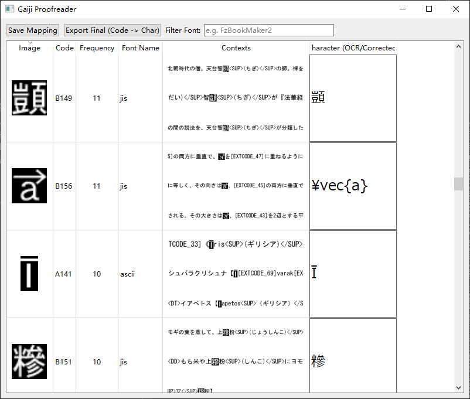
Task: Edit the character field containing ¥vec{a}
Action: pyautogui.click(x=353, y=186)
